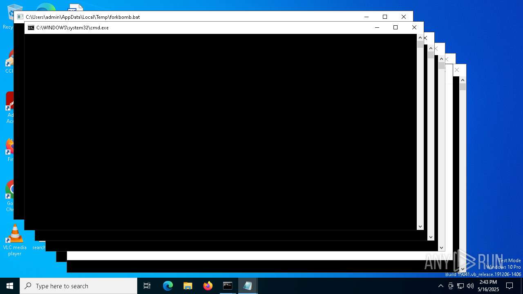Click the batch file taskbar button
This screenshot has width=523, height=294.
pos(248,286)
